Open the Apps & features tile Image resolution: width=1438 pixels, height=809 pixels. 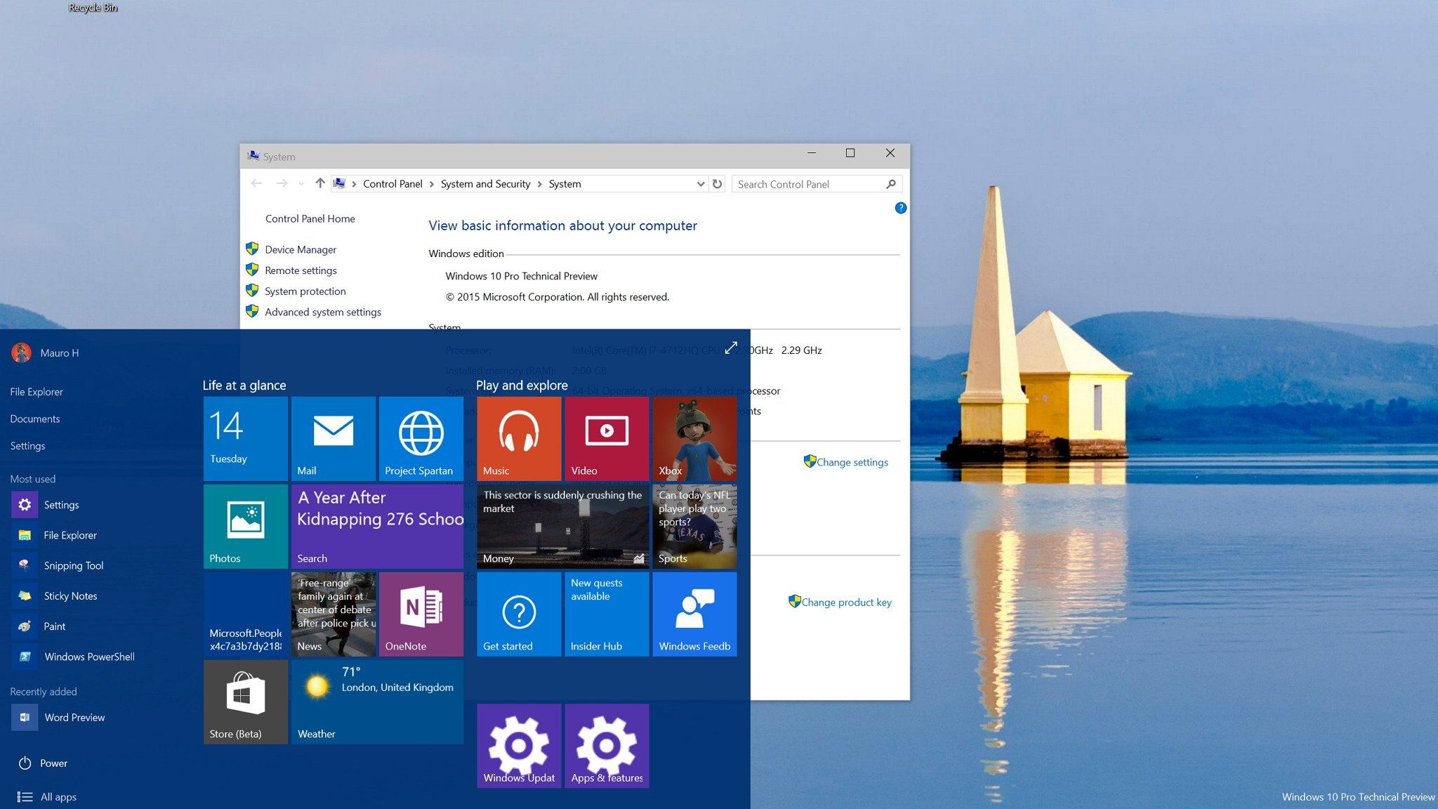607,746
